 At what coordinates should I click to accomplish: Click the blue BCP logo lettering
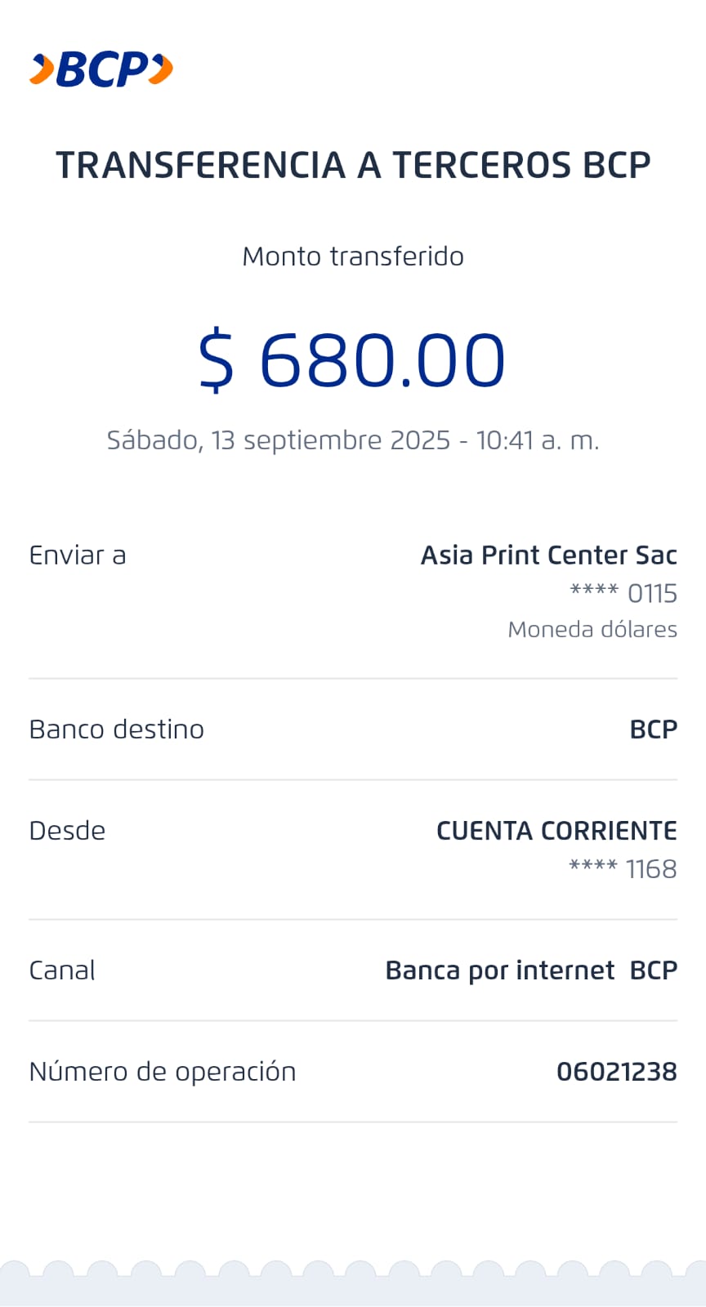[101, 70]
